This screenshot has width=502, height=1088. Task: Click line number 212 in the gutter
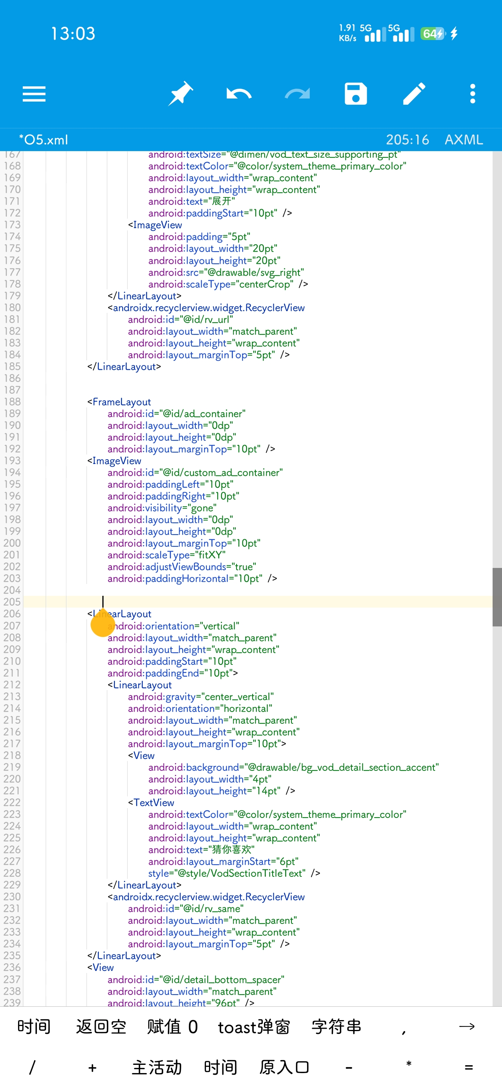tap(12, 685)
